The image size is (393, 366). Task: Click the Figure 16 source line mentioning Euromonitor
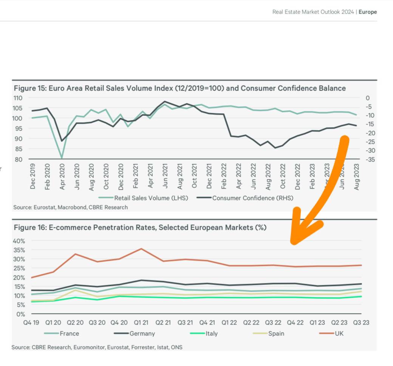click(x=97, y=347)
